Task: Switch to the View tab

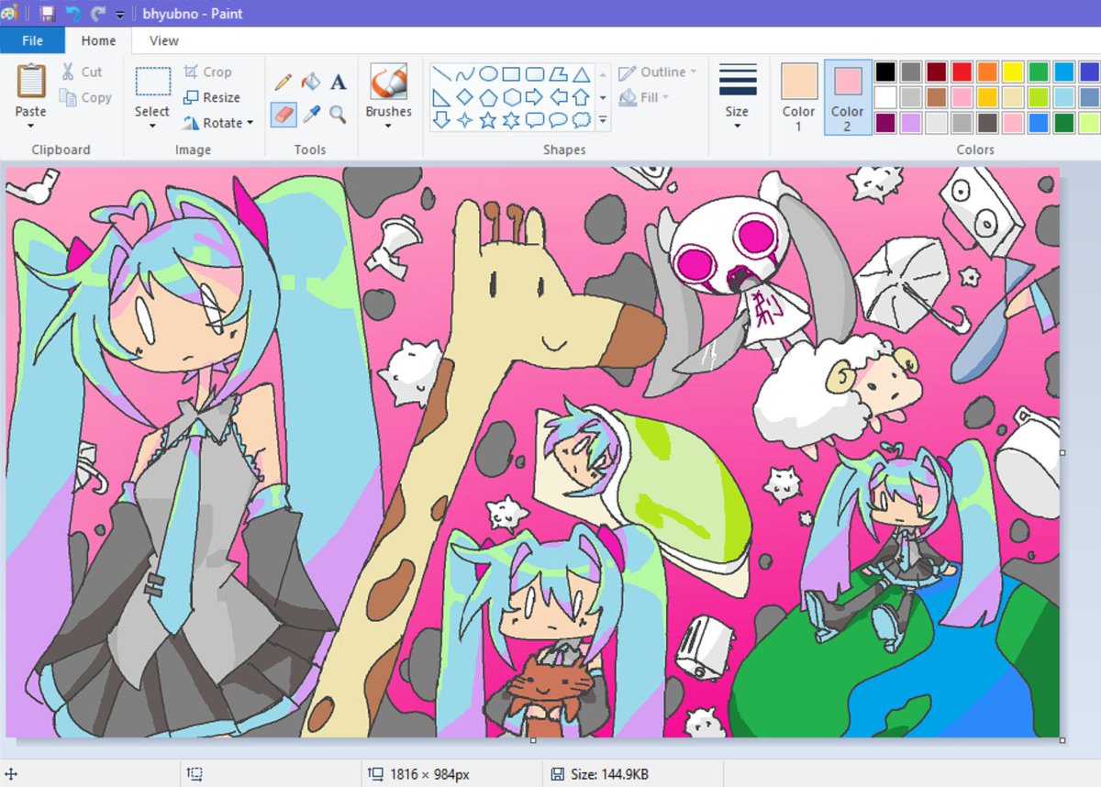Action: [164, 40]
